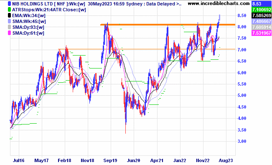
Task: Click the 7.486667 SMA value box
Action: point(261,21)
